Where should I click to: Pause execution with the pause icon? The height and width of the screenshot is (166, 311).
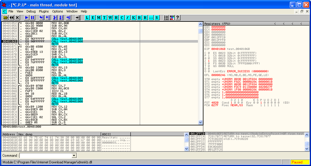[33, 18]
